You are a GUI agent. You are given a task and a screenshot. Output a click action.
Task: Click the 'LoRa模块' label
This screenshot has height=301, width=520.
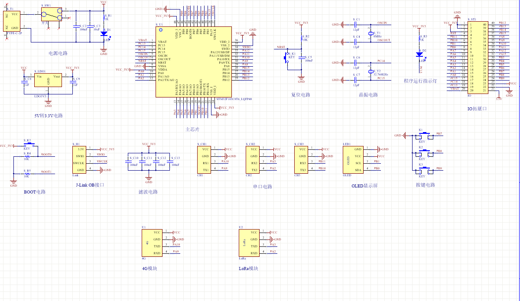(x=248, y=269)
